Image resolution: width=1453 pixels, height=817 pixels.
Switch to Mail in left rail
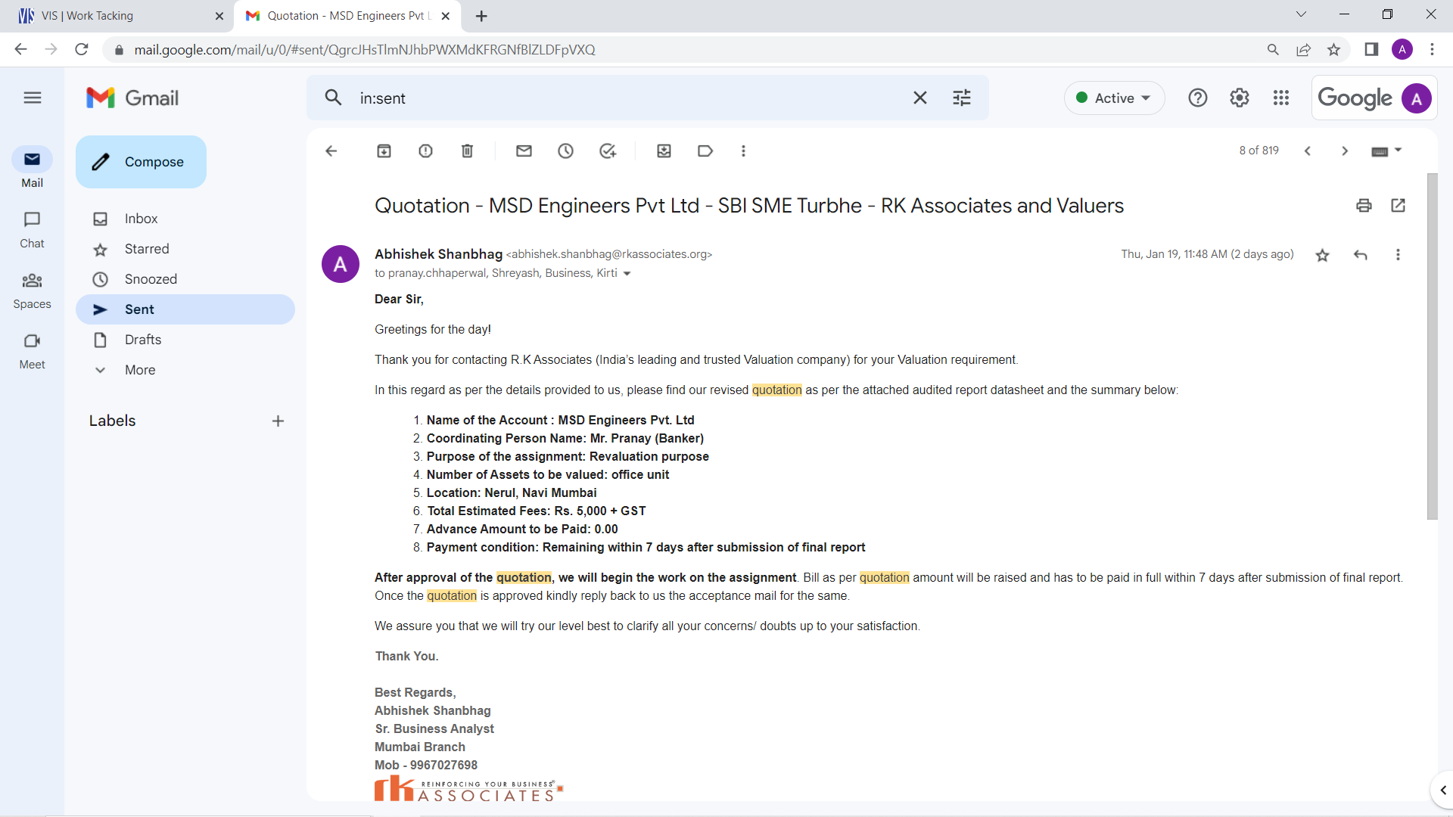32,167
